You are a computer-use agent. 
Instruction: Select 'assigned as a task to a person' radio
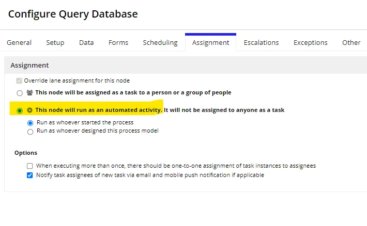tap(20, 93)
